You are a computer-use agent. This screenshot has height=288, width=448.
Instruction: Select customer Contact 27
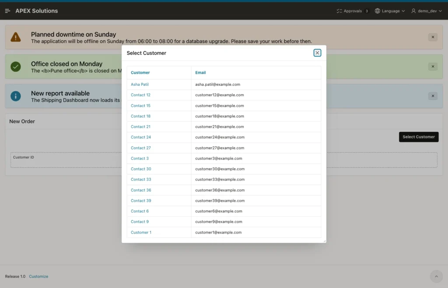140,148
